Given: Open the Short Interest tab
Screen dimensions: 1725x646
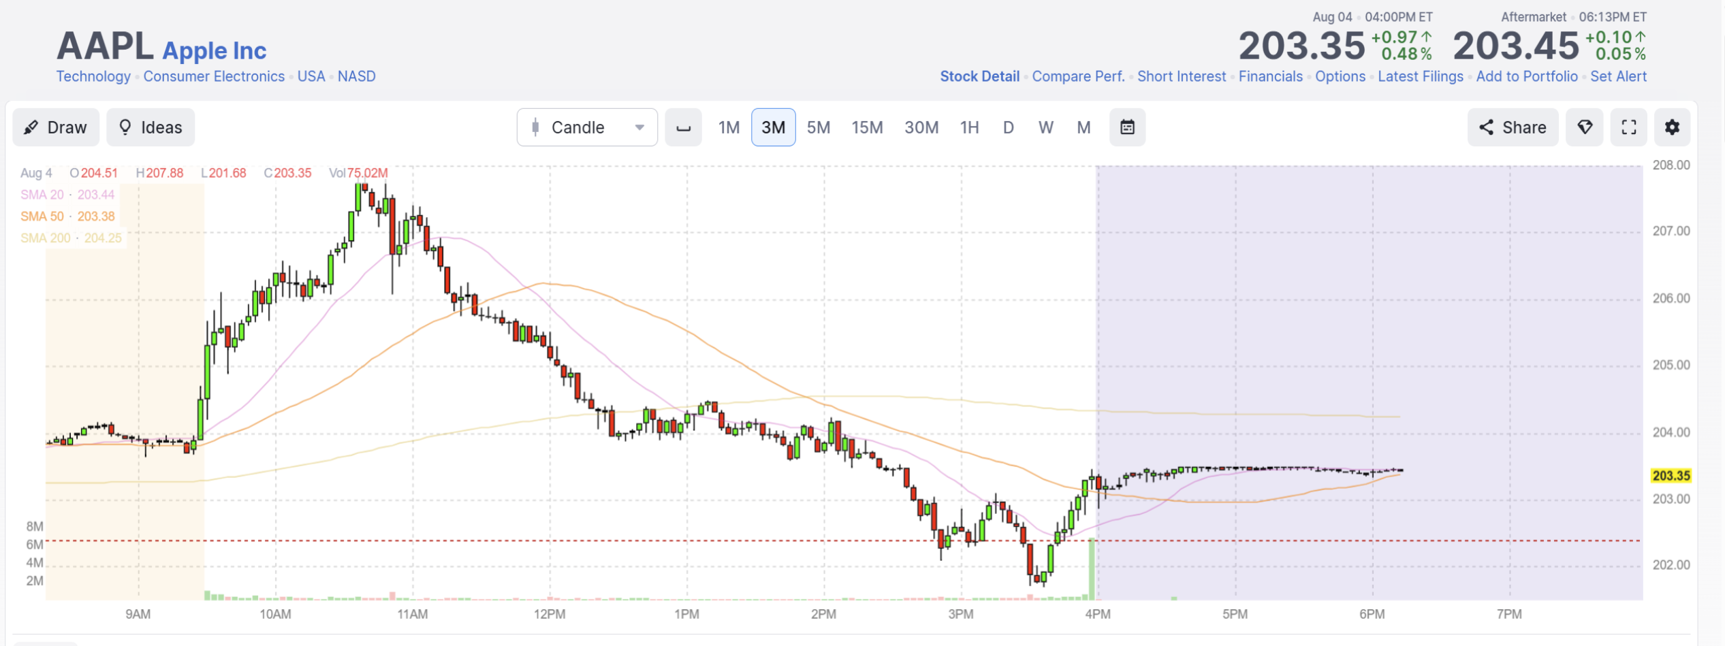Looking at the screenshot, I should tap(1182, 76).
